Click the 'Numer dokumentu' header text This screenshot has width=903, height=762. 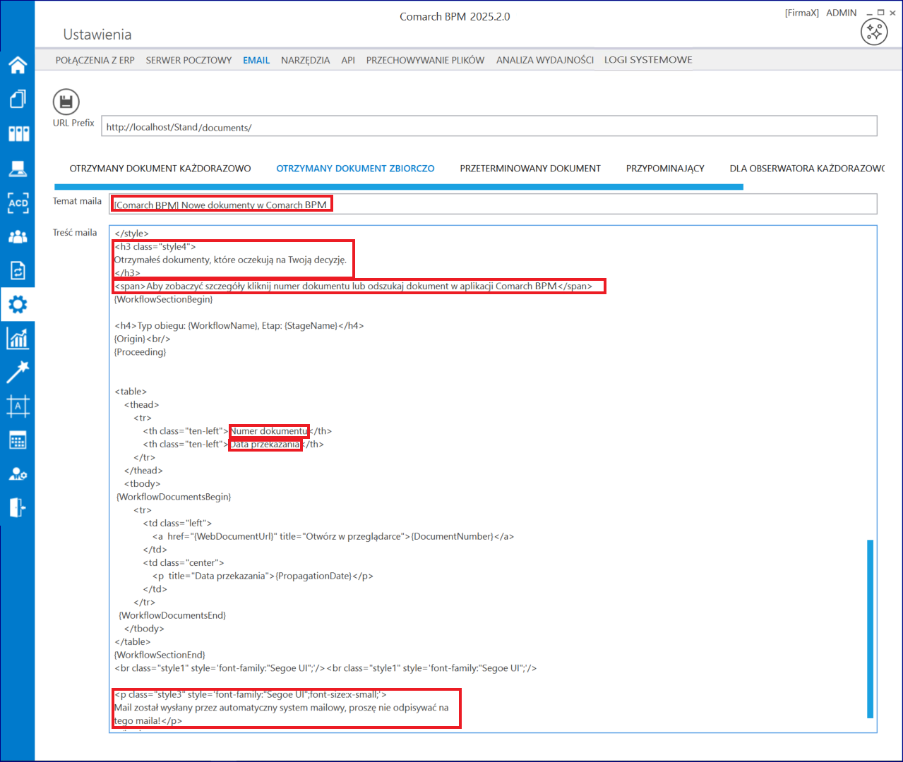pos(269,431)
